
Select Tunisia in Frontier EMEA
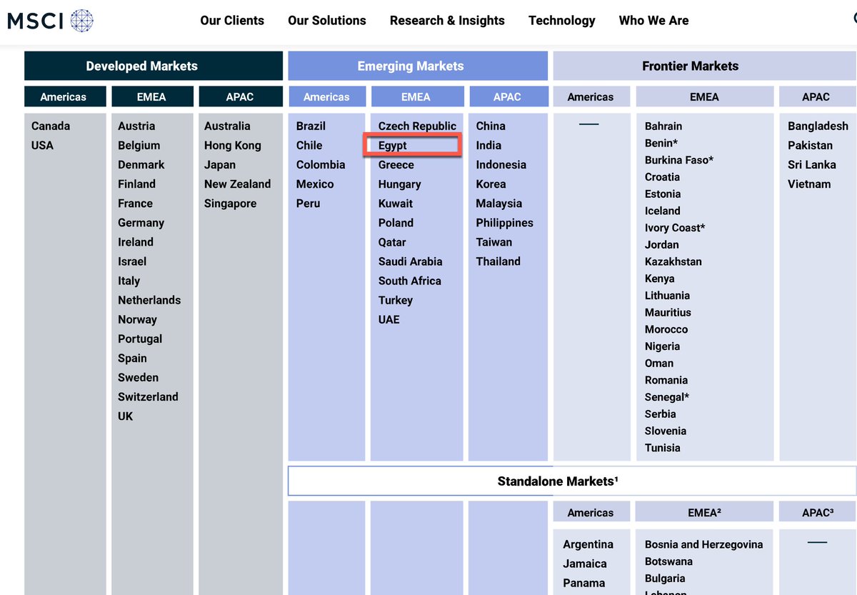click(663, 448)
